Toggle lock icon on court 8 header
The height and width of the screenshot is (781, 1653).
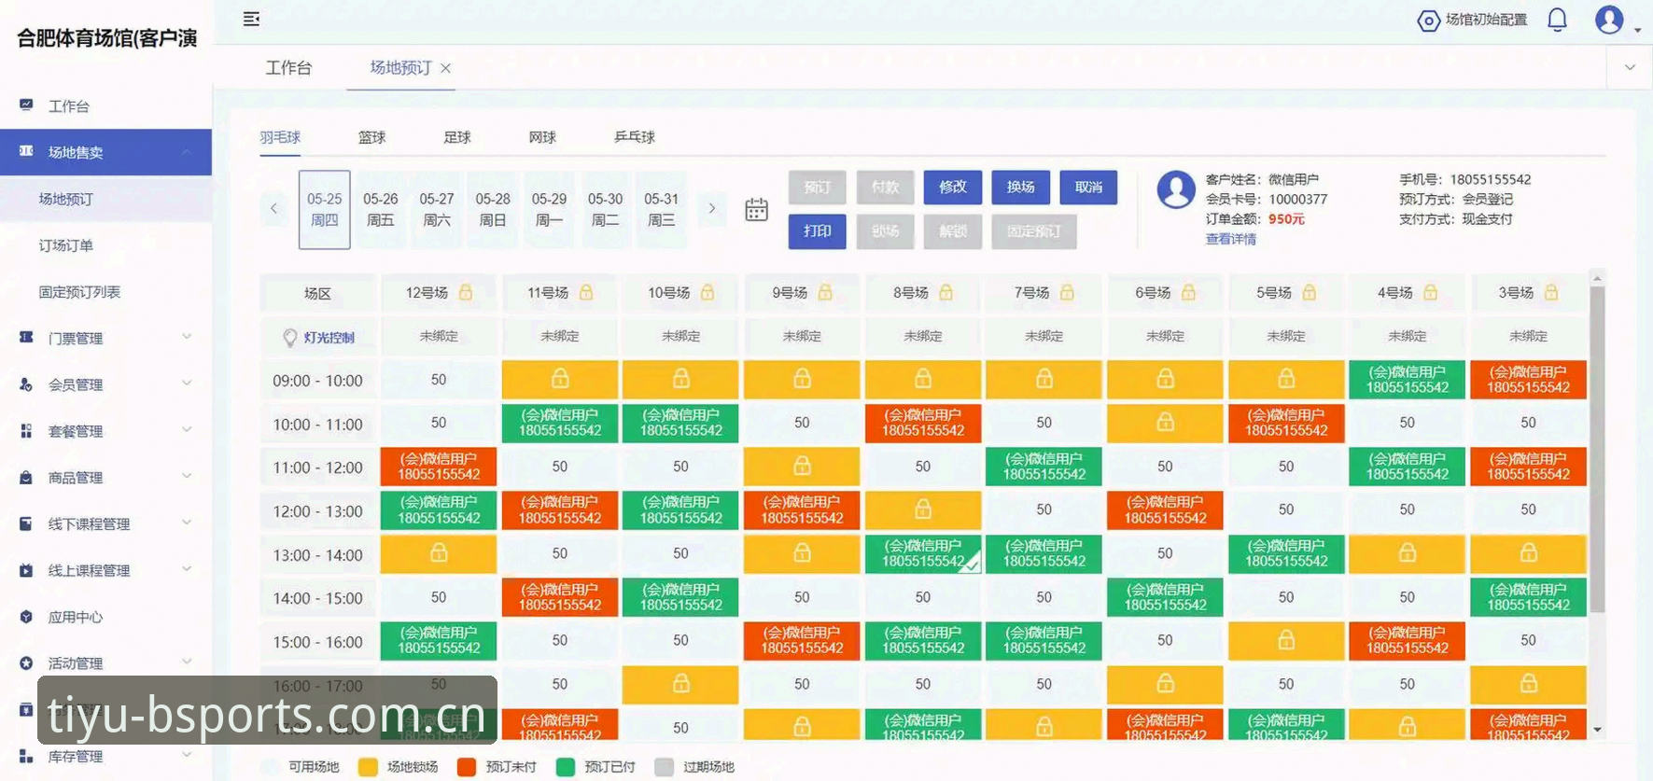[x=946, y=292]
